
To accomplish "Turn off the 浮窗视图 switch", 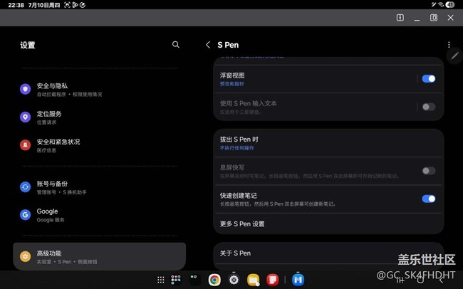I will 428,79.
